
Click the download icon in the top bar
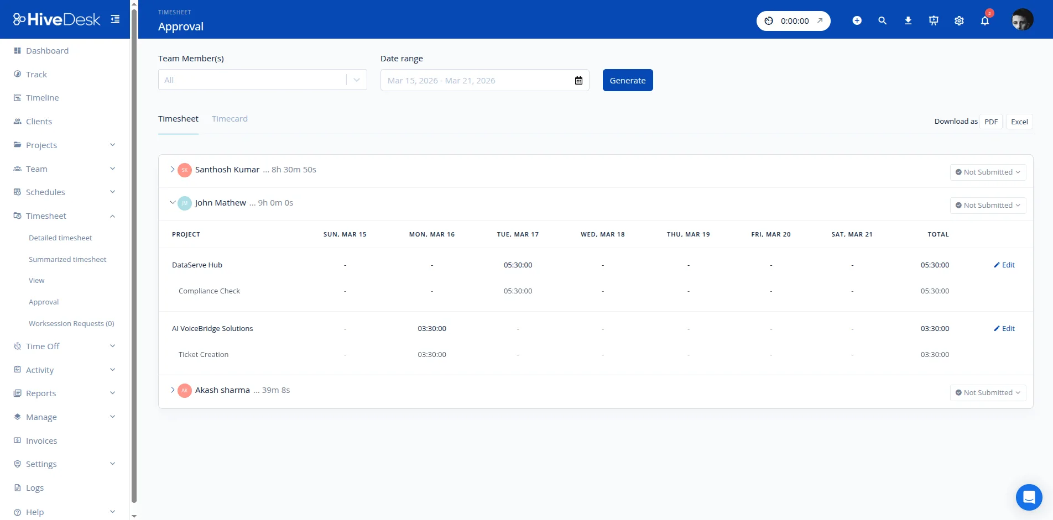click(x=908, y=20)
